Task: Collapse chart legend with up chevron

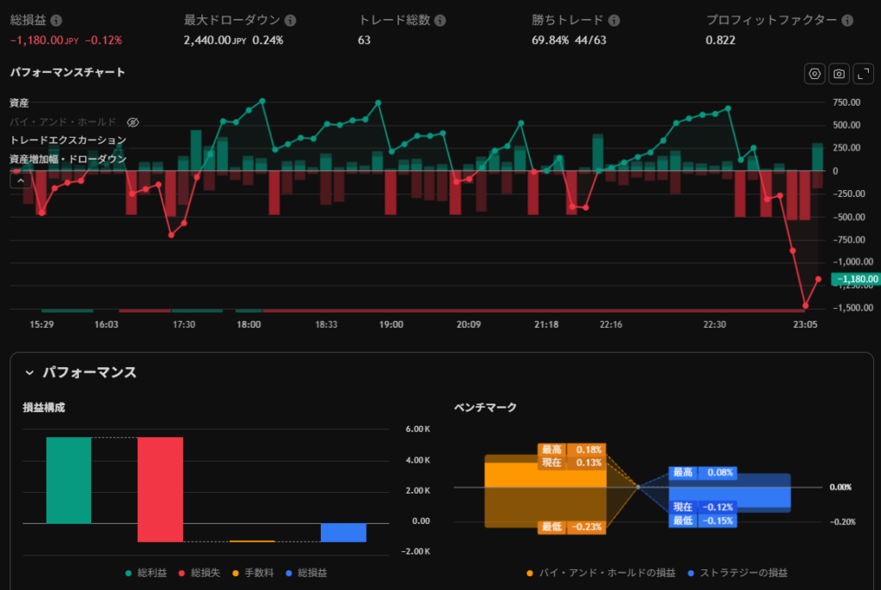Action: [x=20, y=180]
